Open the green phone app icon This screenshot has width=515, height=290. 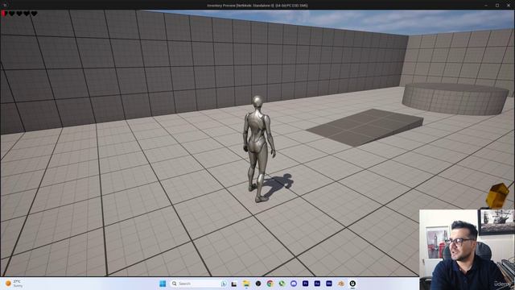pos(282,284)
